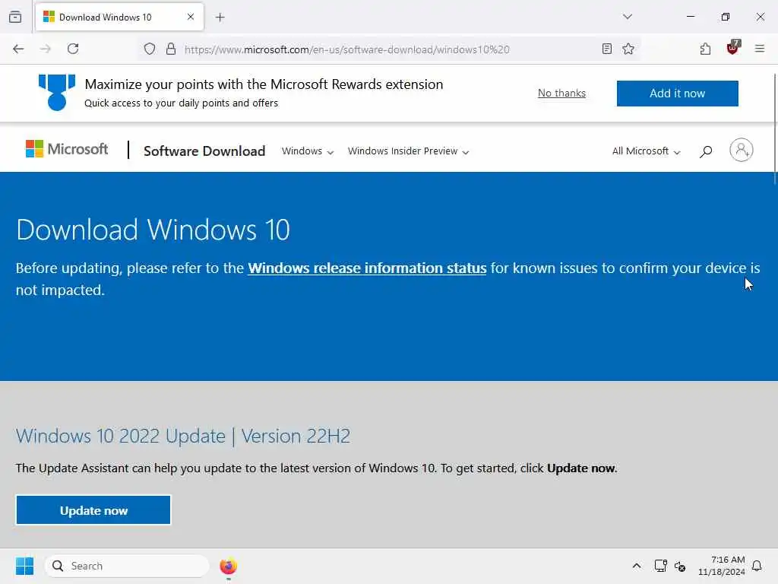Image resolution: width=778 pixels, height=584 pixels.
Task: Open the network display tray icon
Action: coord(660,566)
